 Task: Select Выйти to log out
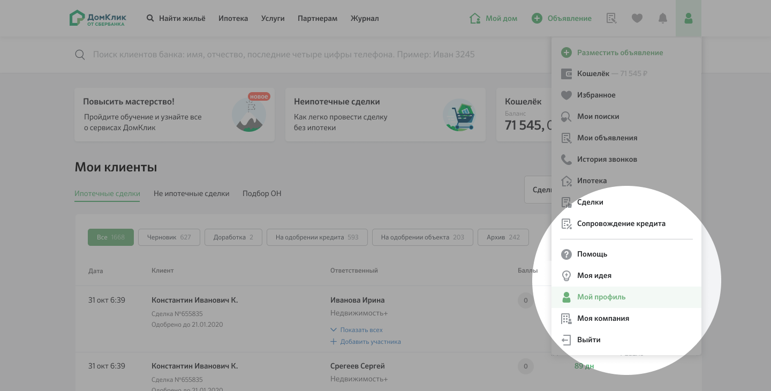(626, 340)
